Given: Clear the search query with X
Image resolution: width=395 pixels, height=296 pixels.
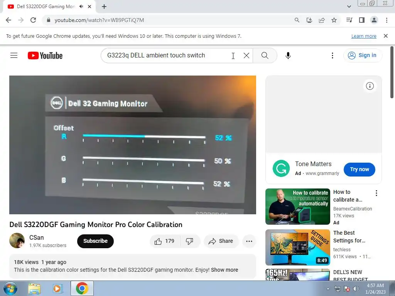Looking at the screenshot, I should click(246, 55).
